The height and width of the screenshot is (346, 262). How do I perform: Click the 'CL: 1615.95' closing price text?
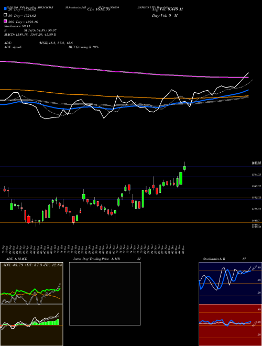pos(99,9)
